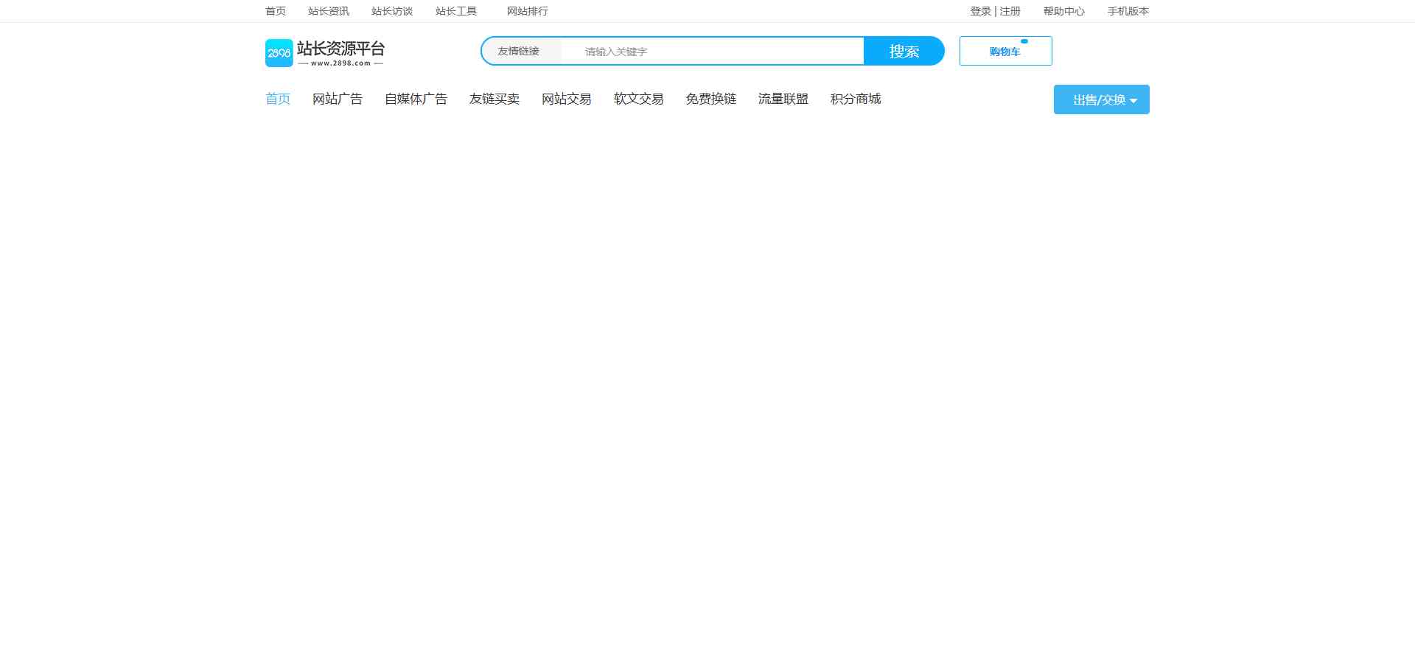Open the 帮助中心 help center link
This screenshot has width=1415, height=658.
[1063, 11]
